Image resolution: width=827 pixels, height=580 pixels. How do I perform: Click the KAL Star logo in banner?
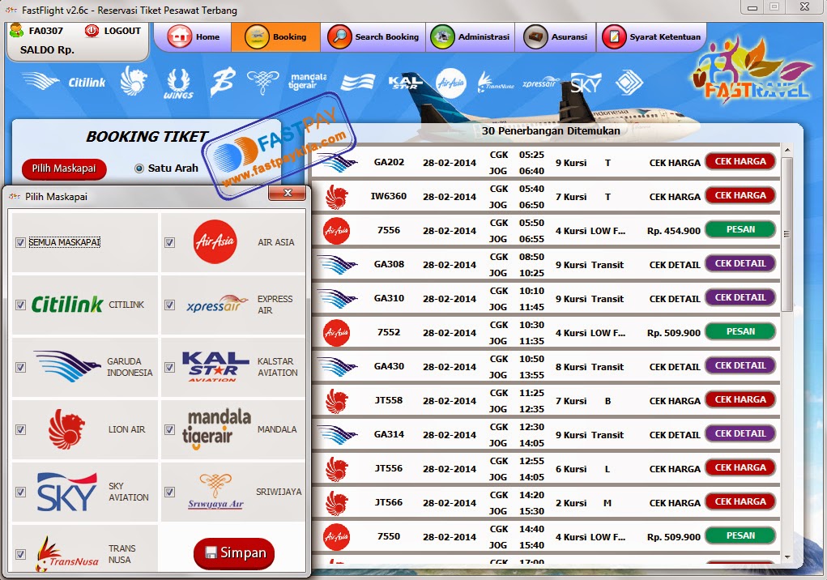click(x=405, y=83)
